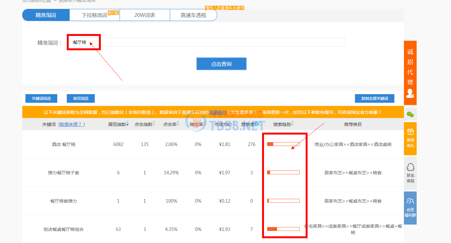Open the 直通车透视 tab
Screen dimensions: 451x243
click(193, 15)
